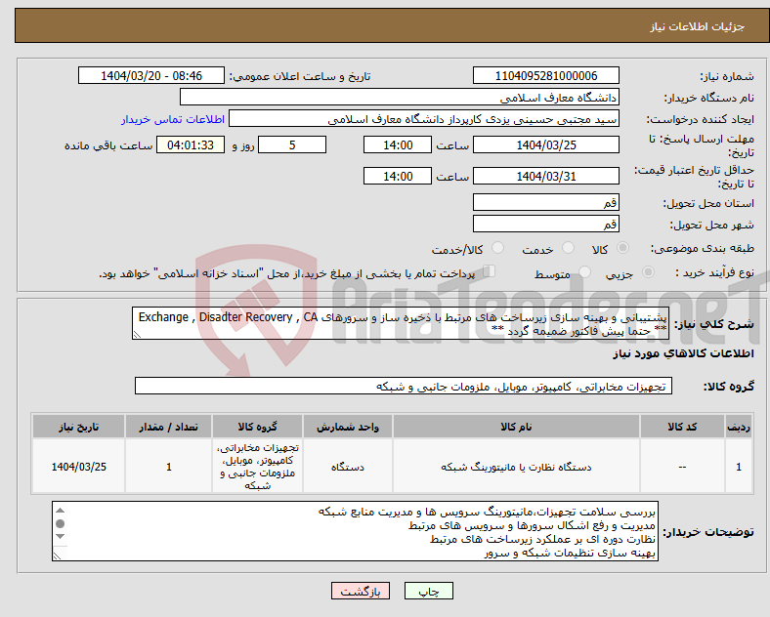Click the چاپ (print) button
The image size is (770, 617).
pos(428,592)
